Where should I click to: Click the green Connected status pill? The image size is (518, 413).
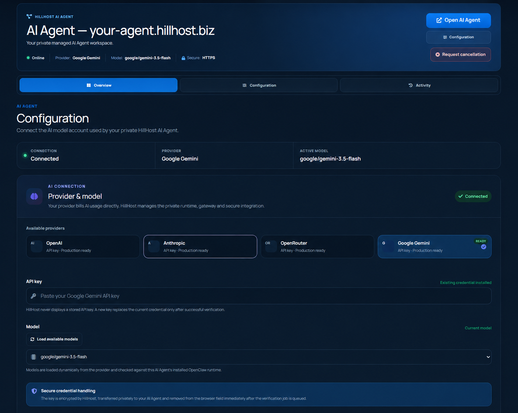coord(473,196)
